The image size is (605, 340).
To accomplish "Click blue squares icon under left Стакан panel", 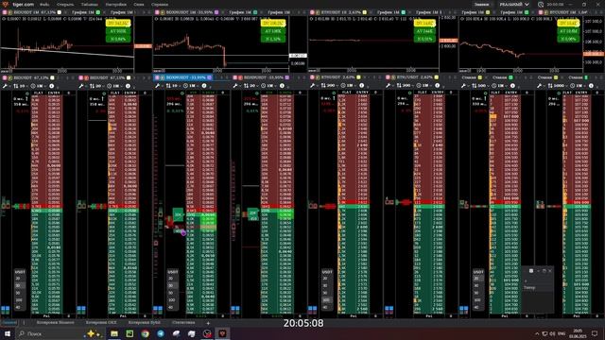I will pos(464,309).
